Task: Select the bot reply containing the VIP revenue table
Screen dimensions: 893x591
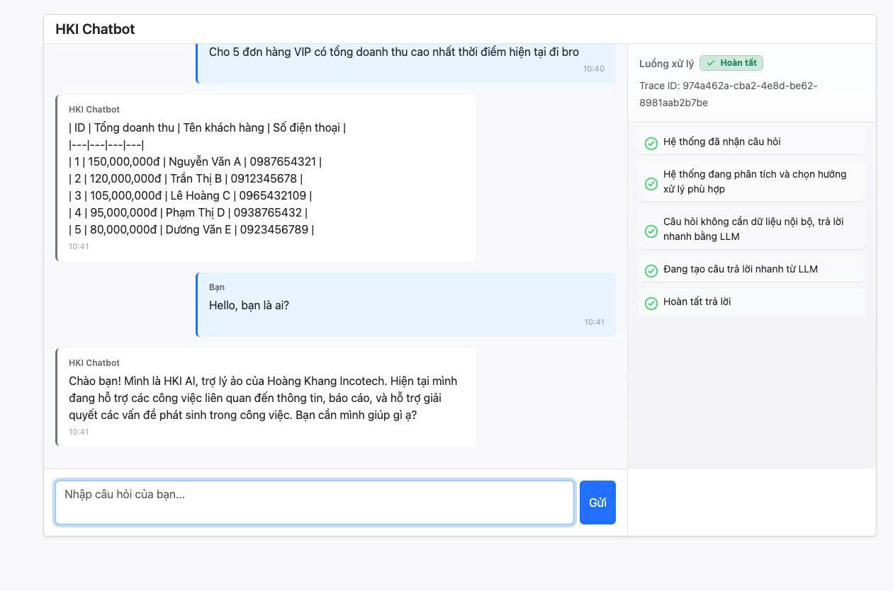Action: 266,178
